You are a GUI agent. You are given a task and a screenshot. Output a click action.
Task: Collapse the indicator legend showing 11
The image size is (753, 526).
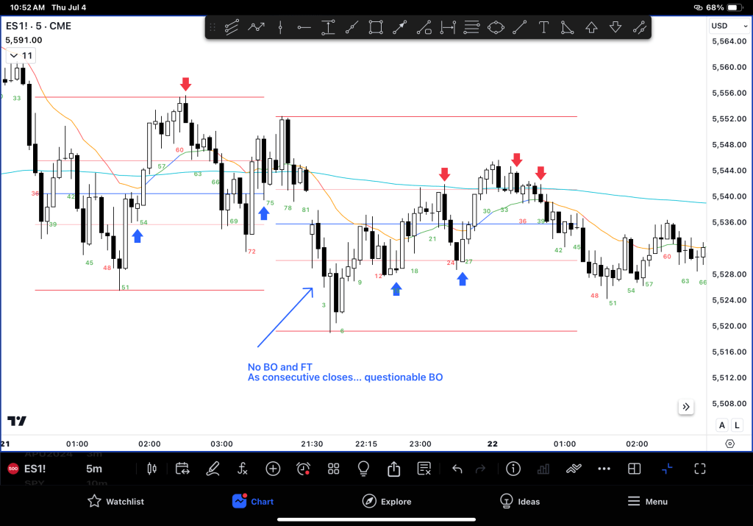pos(21,56)
